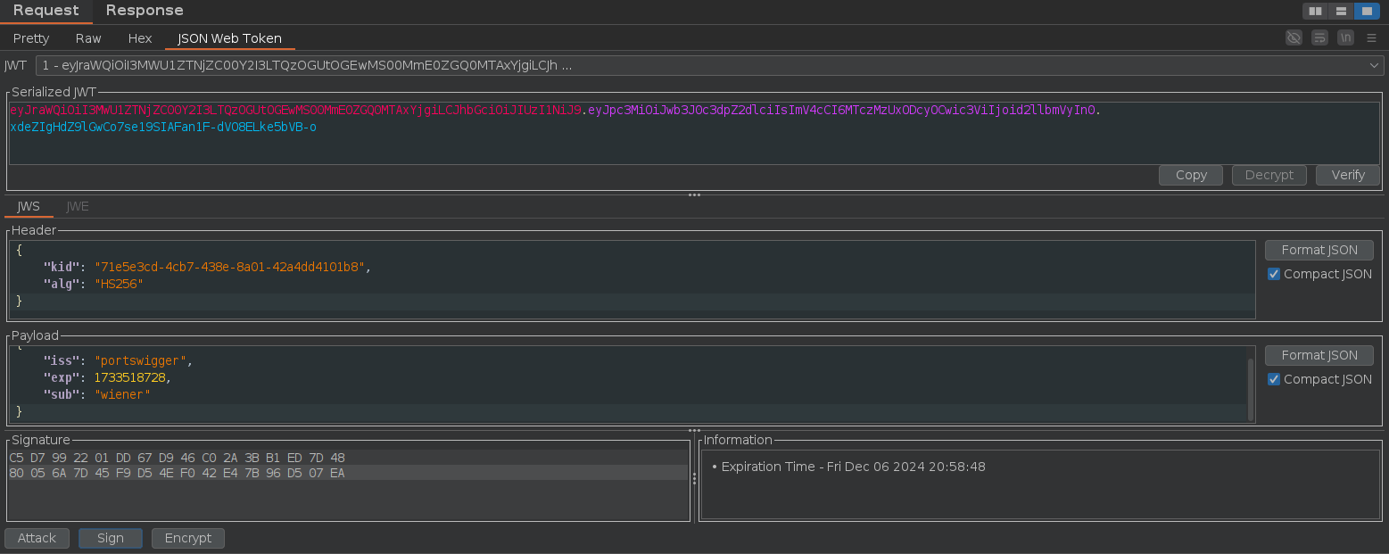
Task: Toggle the \n non-printable characters icon
Action: tap(1345, 37)
